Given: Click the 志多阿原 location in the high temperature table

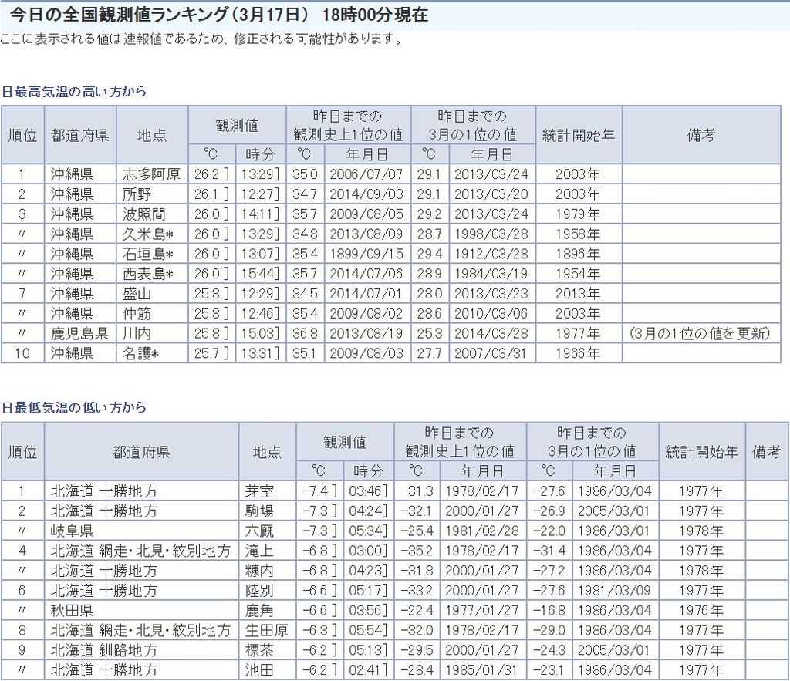Looking at the screenshot, I should (x=151, y=174).
